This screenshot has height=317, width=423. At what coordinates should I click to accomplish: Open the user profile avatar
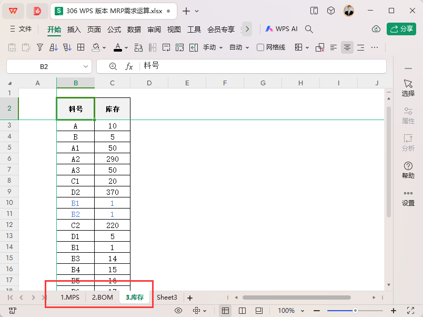point(349,11)
